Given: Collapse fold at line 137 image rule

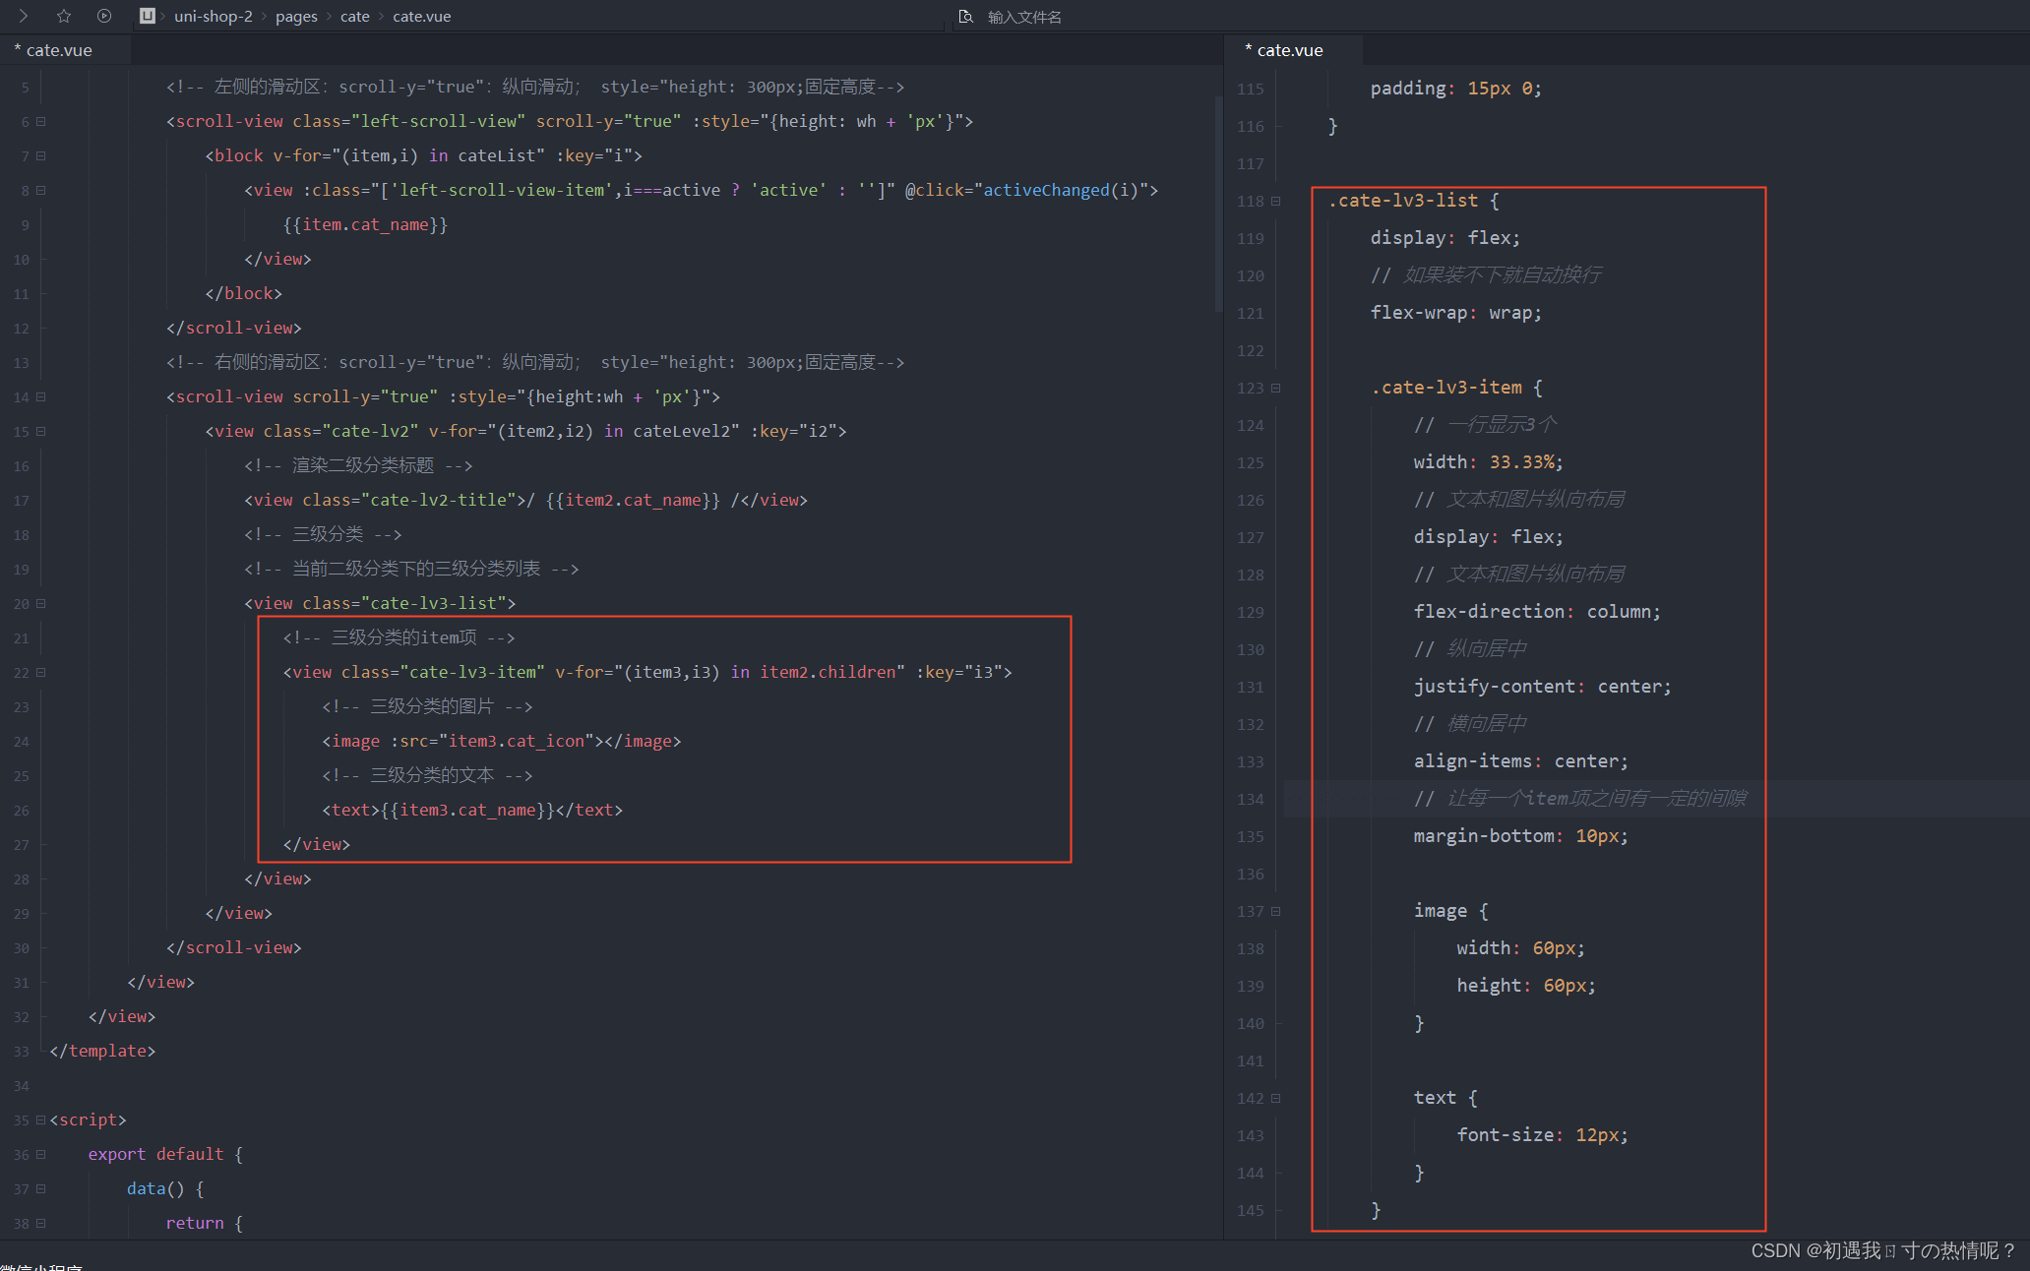Looking at the screenshot, I should tap(1276, 912).
